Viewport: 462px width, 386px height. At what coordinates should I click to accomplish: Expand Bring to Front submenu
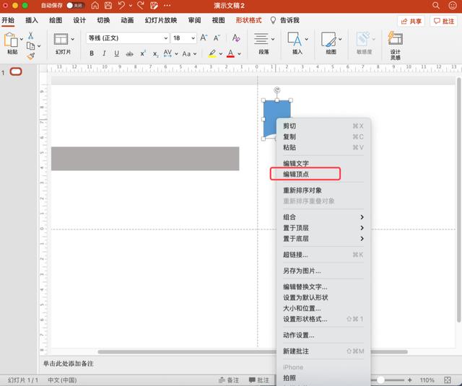coord(323,228)
